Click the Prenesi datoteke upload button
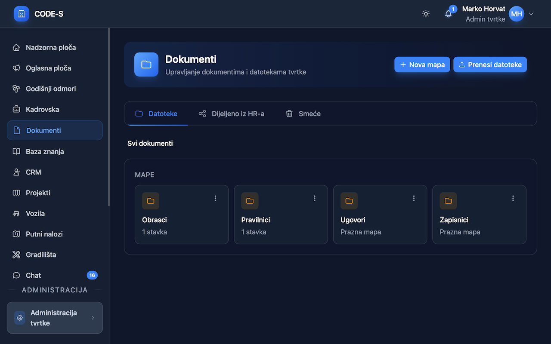The width and height of the screenshot is (551, 344). coord(490,64)
